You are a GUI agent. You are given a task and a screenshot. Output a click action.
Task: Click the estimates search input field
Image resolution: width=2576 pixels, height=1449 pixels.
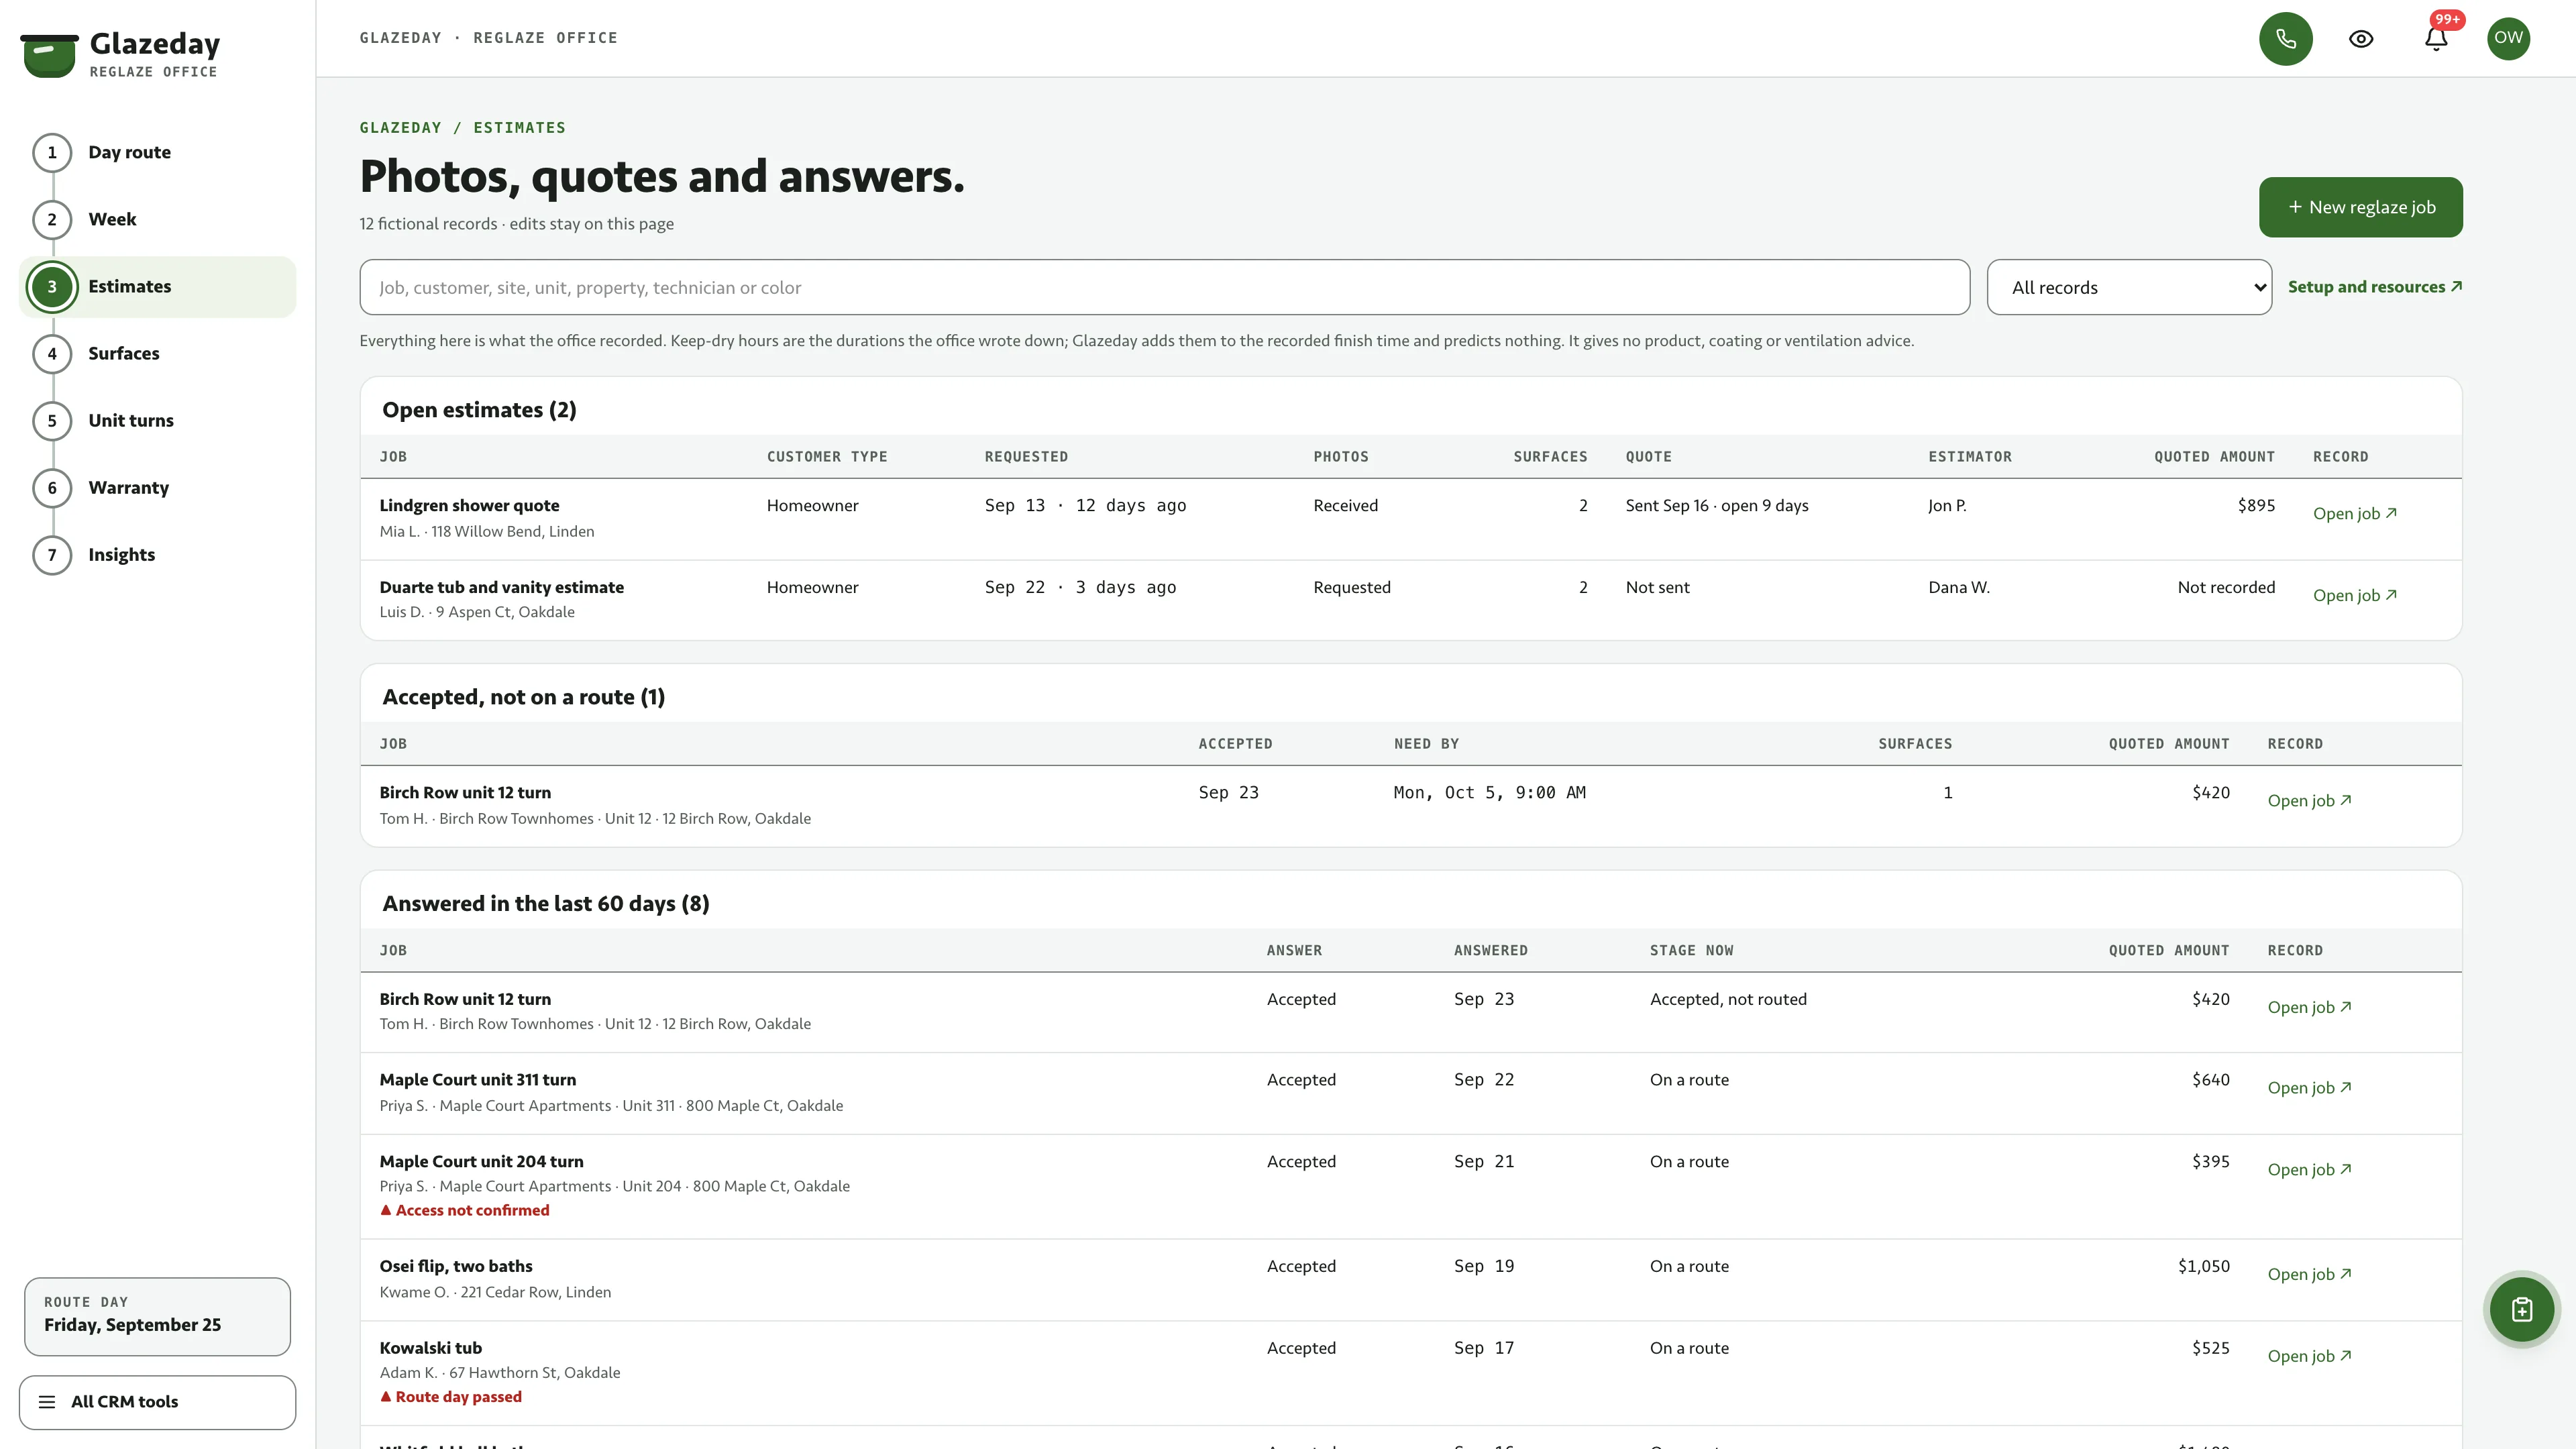coord(1164,287)
